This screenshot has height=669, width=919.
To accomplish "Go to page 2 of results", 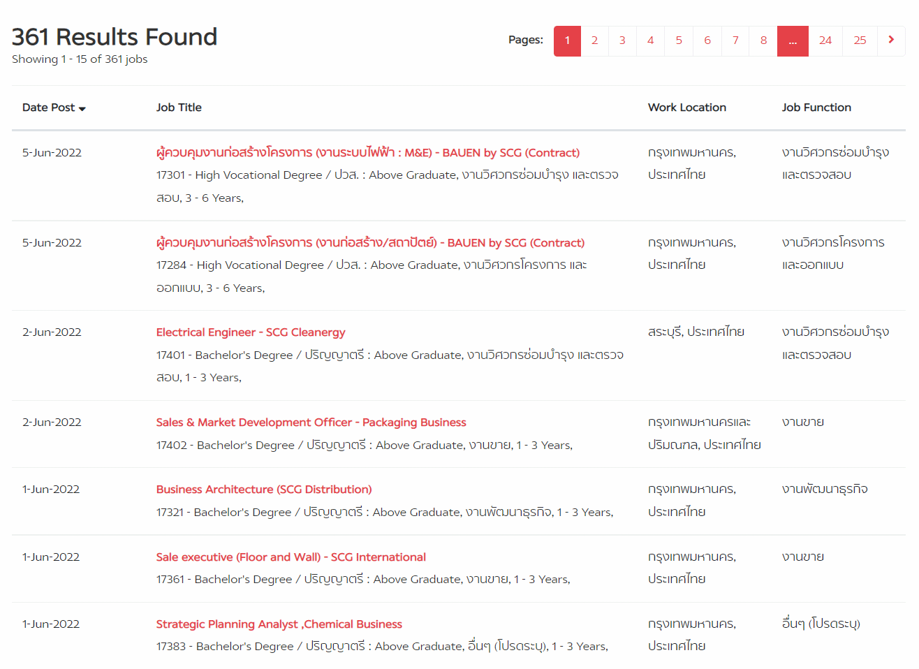I will [594, 41].
